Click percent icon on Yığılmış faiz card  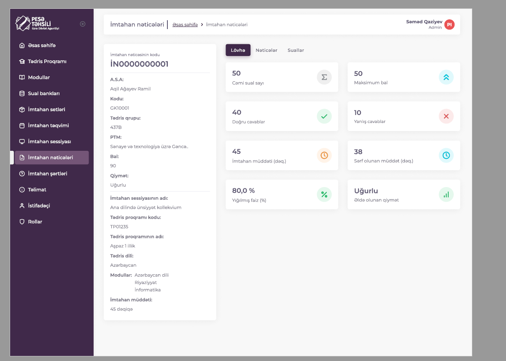pyautogui.click(x=324, y=195)
